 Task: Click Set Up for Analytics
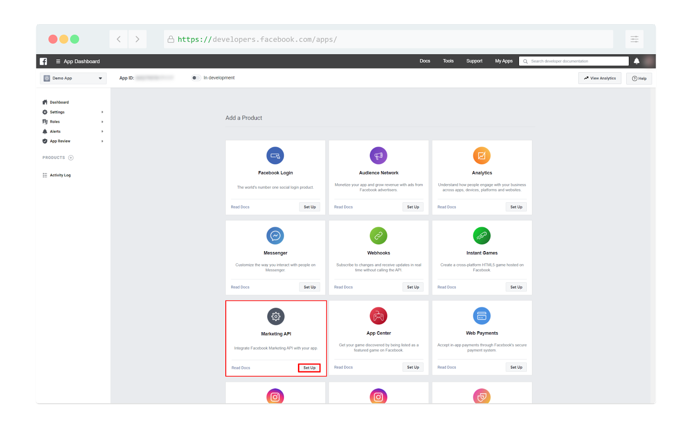(516, 207)
